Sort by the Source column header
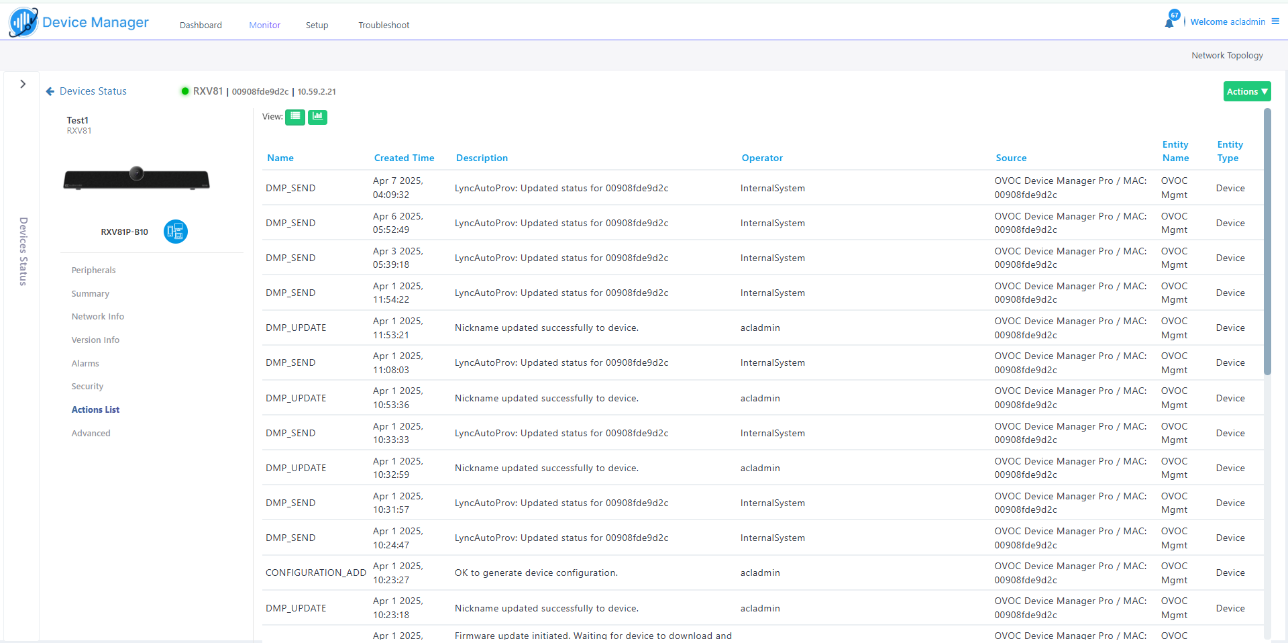The width and height of the screenshot is (1288, 643). 1011,158
